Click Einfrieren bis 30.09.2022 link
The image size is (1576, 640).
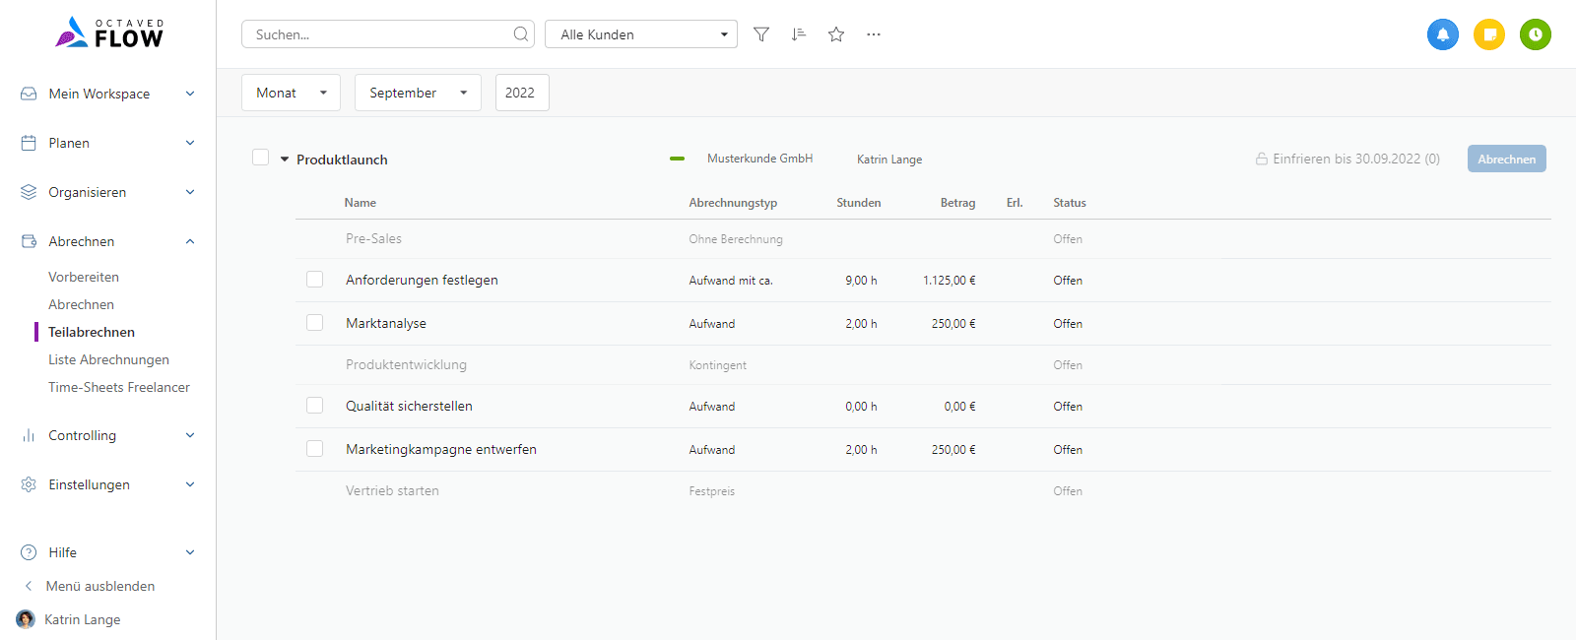coord(1347,159)
